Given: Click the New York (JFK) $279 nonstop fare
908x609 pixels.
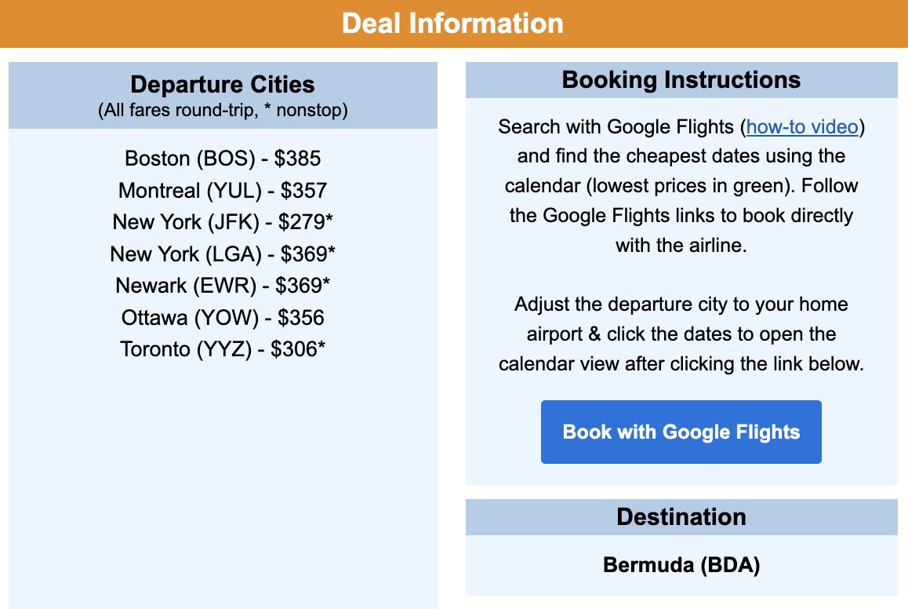Looking at the screenshot, I should pyautogui.click(x=222, y=222).
